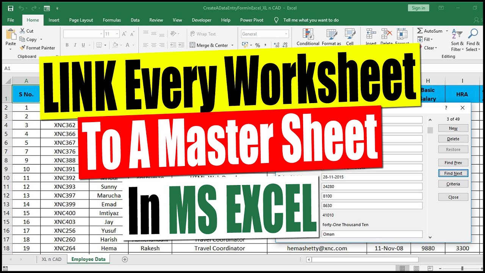Toggle Align Left
This screenshot has height=273, width=485.
[145, 45]
